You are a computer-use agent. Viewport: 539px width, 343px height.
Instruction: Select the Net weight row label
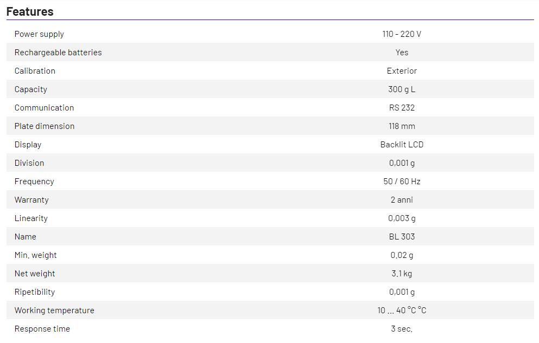point(35,274)
